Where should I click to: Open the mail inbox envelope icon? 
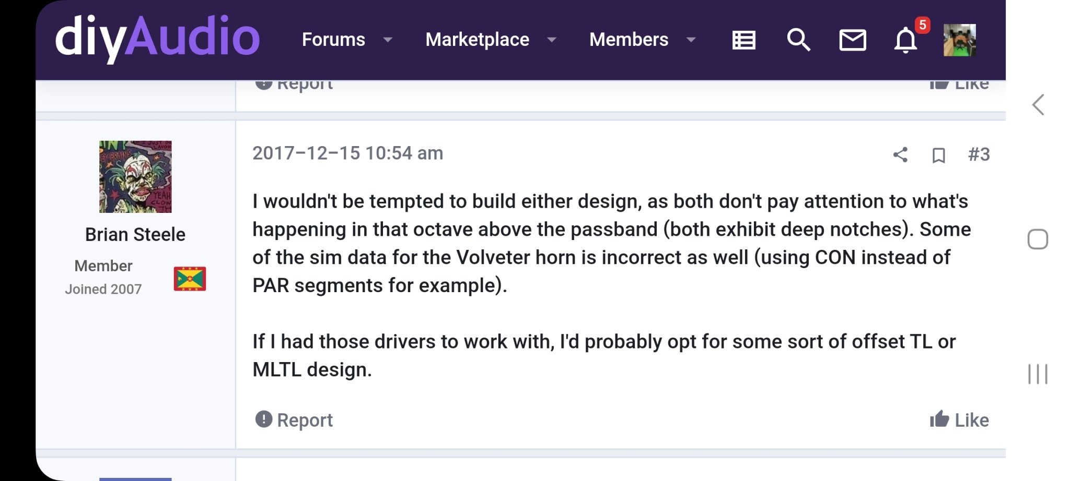[852, 40]
